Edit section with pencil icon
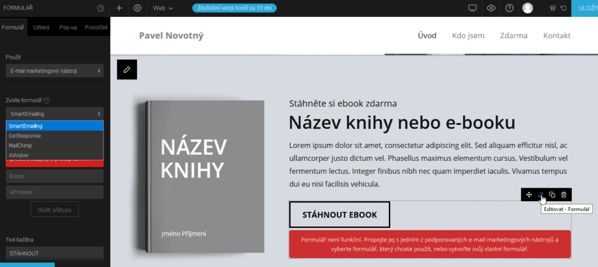598x267 pixels. pyautogui.click(x=127, y=69)
